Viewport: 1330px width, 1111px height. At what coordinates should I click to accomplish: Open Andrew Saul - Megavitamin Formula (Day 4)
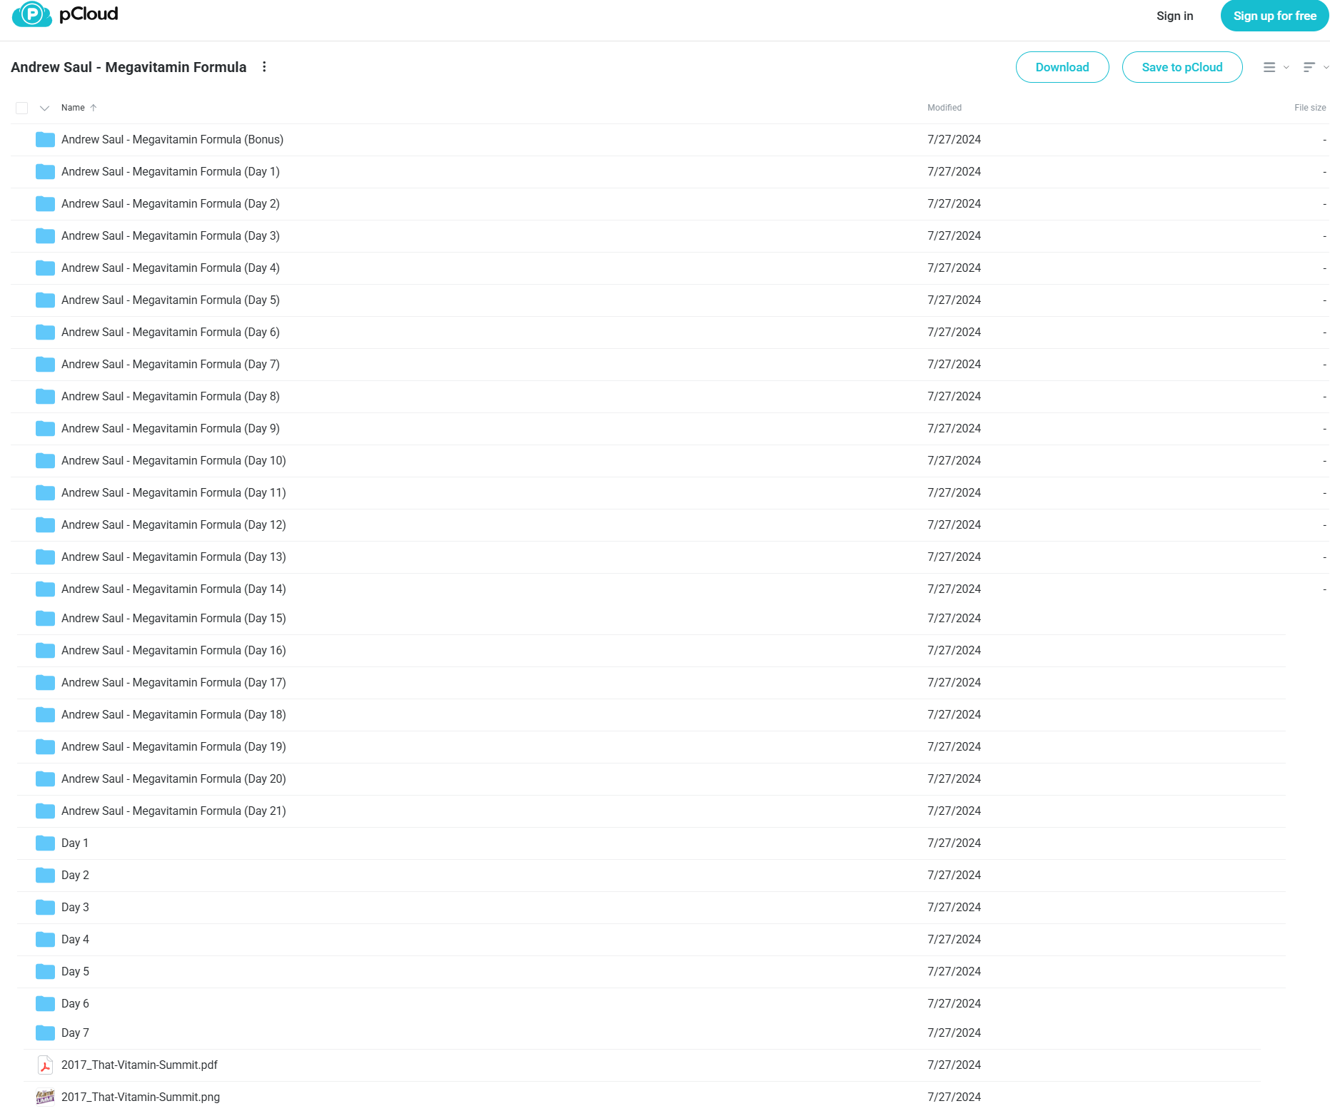(171, 268)
